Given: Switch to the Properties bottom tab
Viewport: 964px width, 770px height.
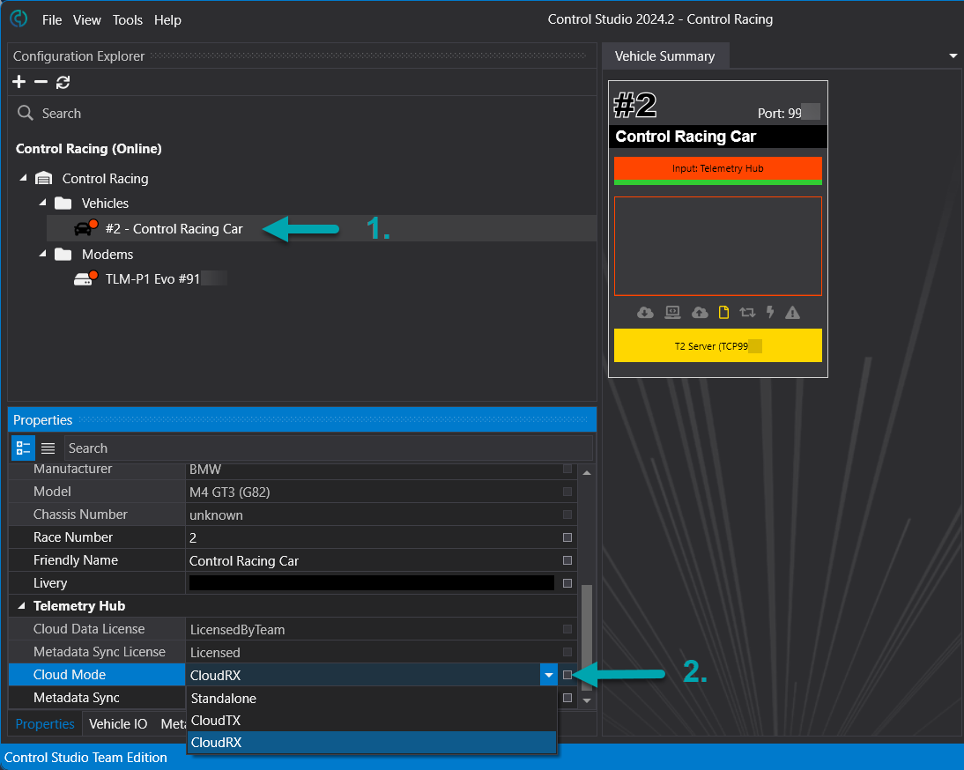Looking at the screenshot, I should click(x=45, y=724).
